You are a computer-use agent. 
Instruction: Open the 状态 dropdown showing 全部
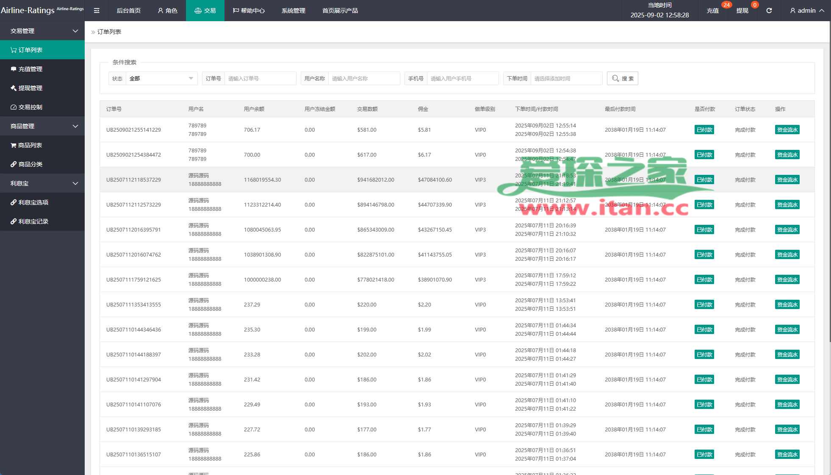pos(161,78)
